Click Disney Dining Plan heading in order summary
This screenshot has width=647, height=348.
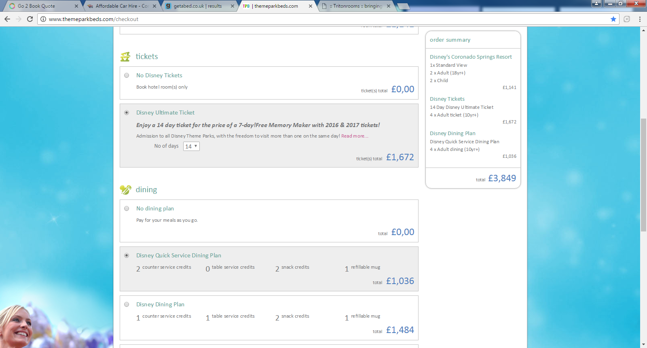452,133
